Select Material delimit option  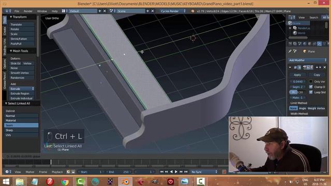pos(21,120)
